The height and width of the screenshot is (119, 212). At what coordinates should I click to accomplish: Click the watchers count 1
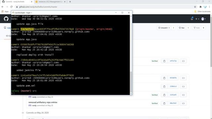tap(173, 28)
